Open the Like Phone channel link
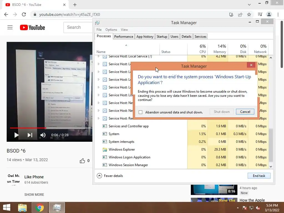 coord(34,177)
